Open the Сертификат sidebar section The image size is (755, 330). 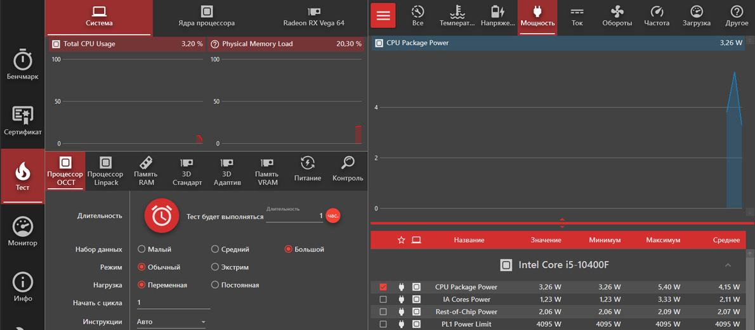point(22,120)
